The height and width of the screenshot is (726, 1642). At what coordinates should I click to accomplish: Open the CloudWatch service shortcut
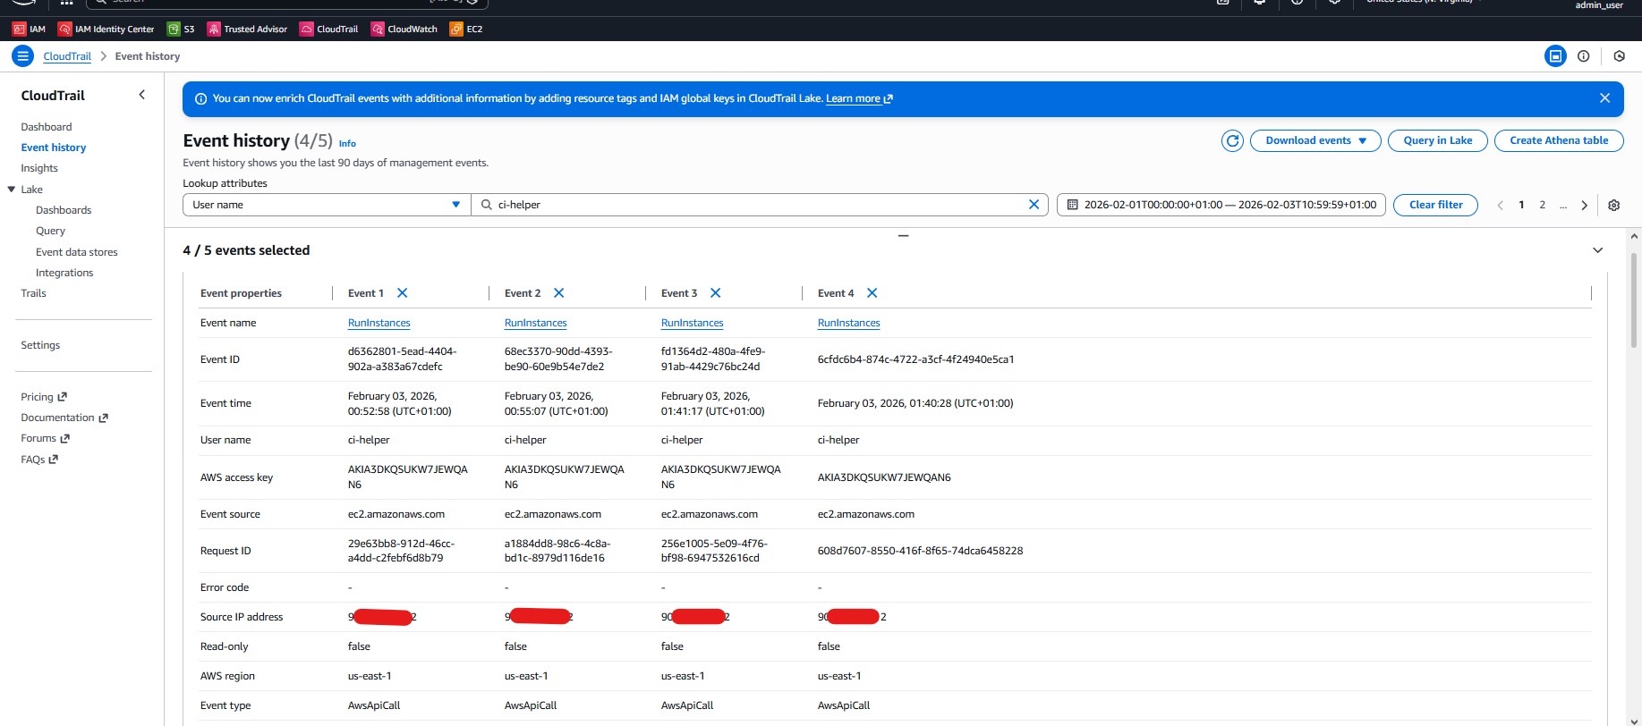point(404,29)
